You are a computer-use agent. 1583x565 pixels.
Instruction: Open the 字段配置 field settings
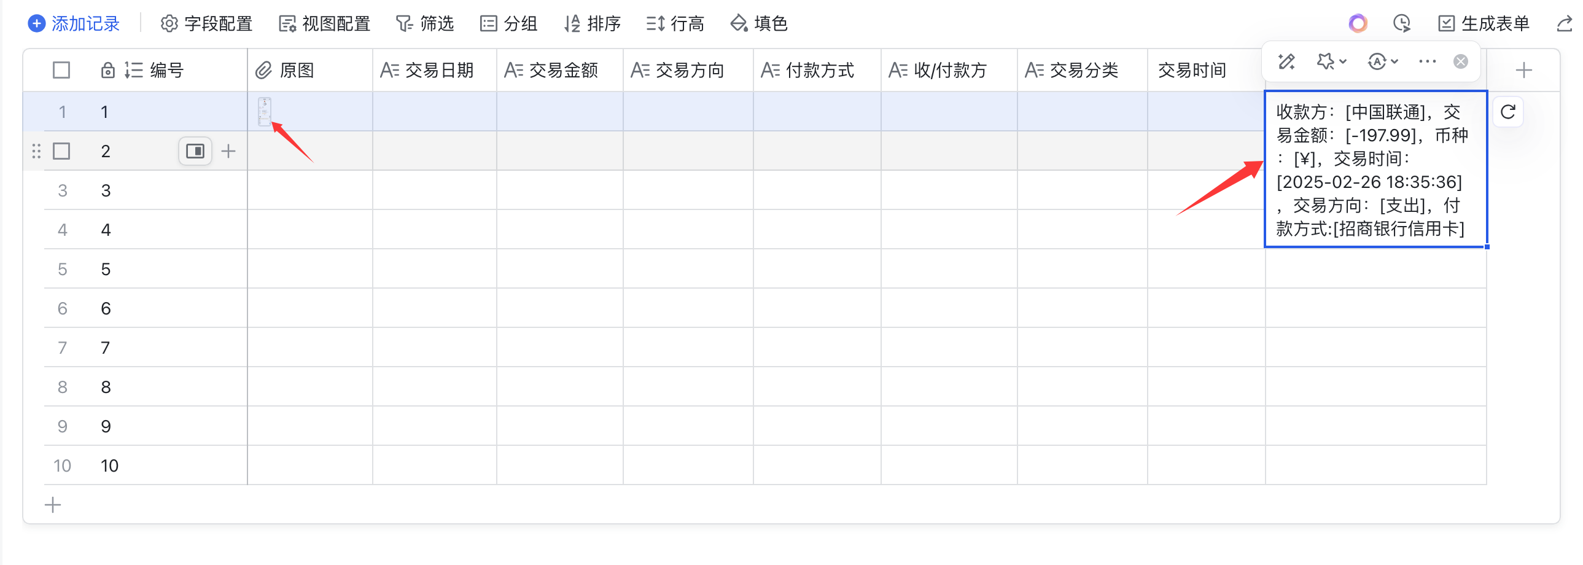tap(206, 24)
